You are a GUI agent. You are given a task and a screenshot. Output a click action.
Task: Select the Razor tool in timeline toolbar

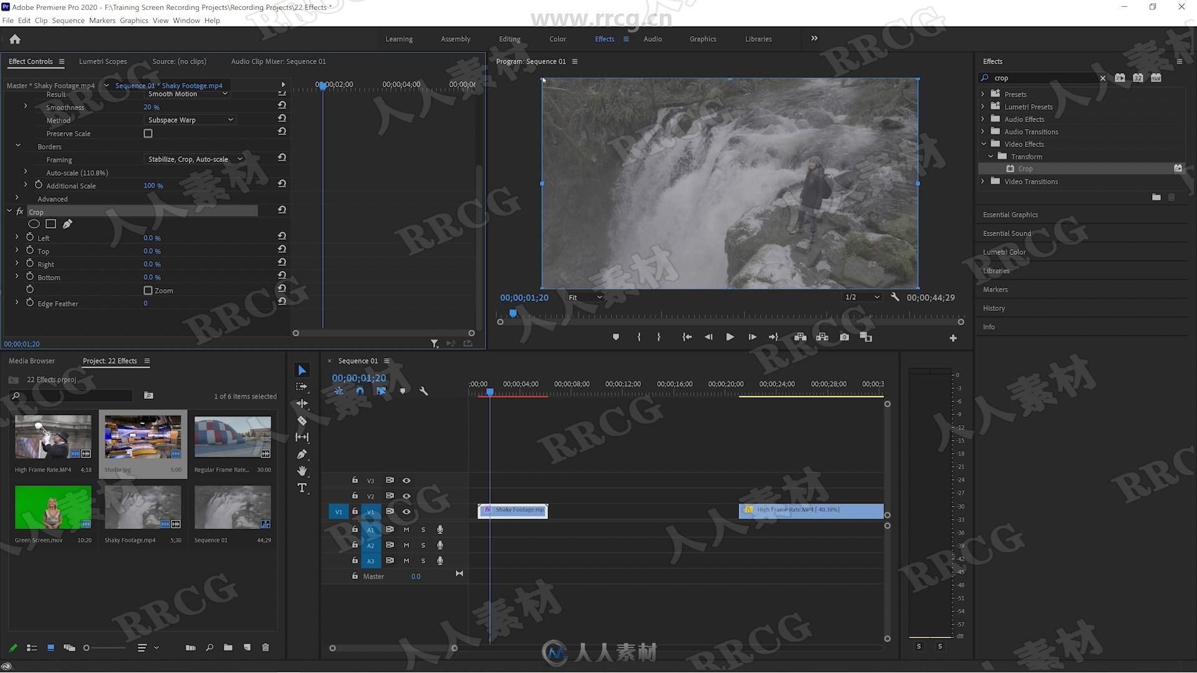point(302,420)
